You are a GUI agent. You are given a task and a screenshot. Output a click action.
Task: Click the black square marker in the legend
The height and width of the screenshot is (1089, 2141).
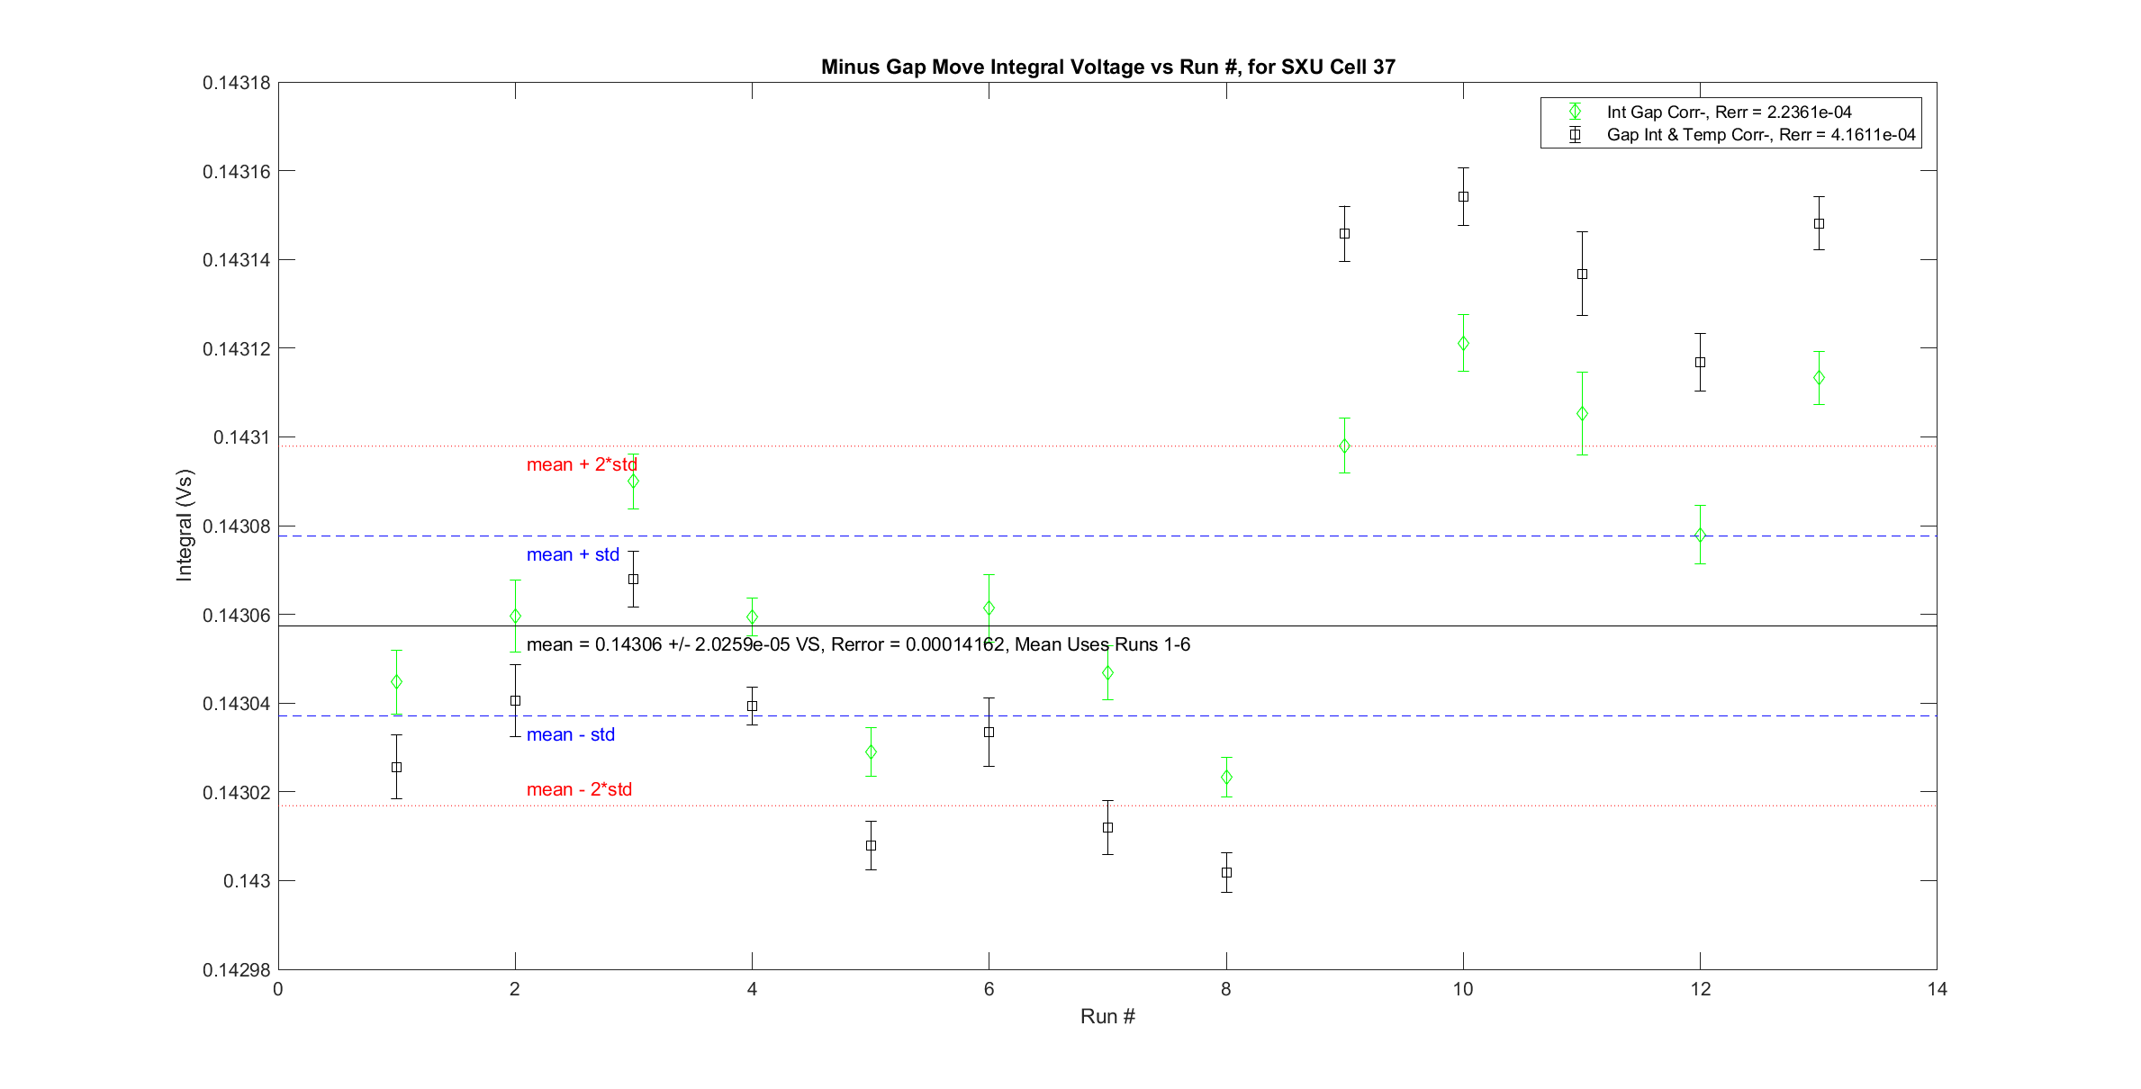pos(1575,135)
